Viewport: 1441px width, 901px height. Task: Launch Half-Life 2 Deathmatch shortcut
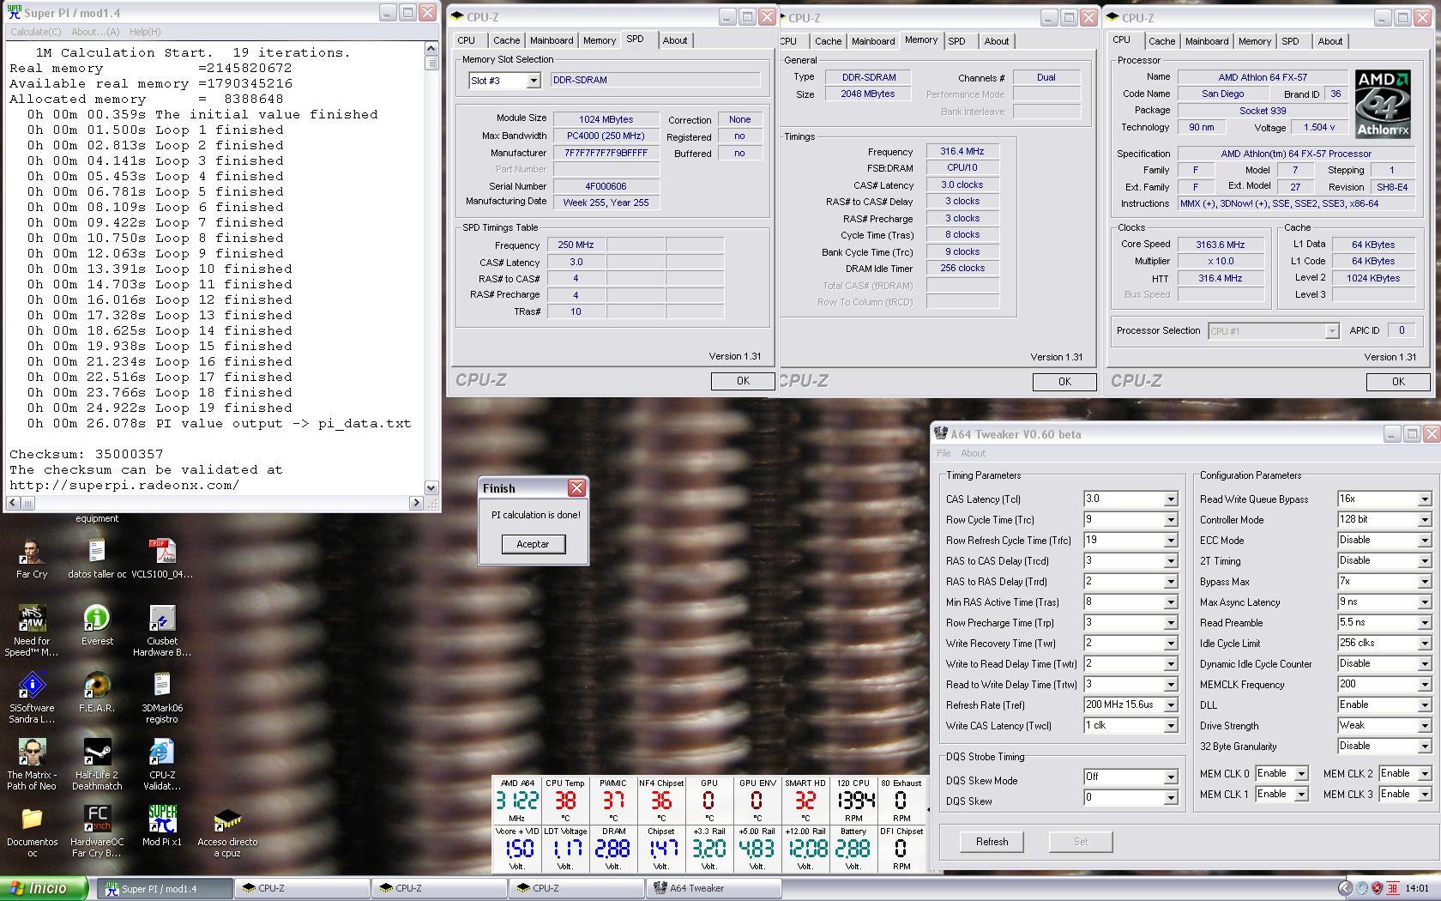click(97, 753)
